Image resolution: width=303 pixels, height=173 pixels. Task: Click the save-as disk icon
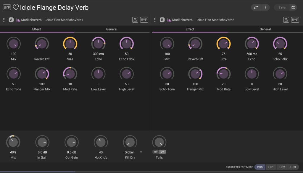293,7
